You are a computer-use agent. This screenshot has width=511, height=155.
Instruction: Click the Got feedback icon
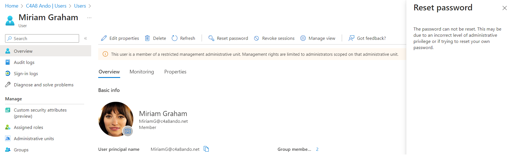point(351,38)
